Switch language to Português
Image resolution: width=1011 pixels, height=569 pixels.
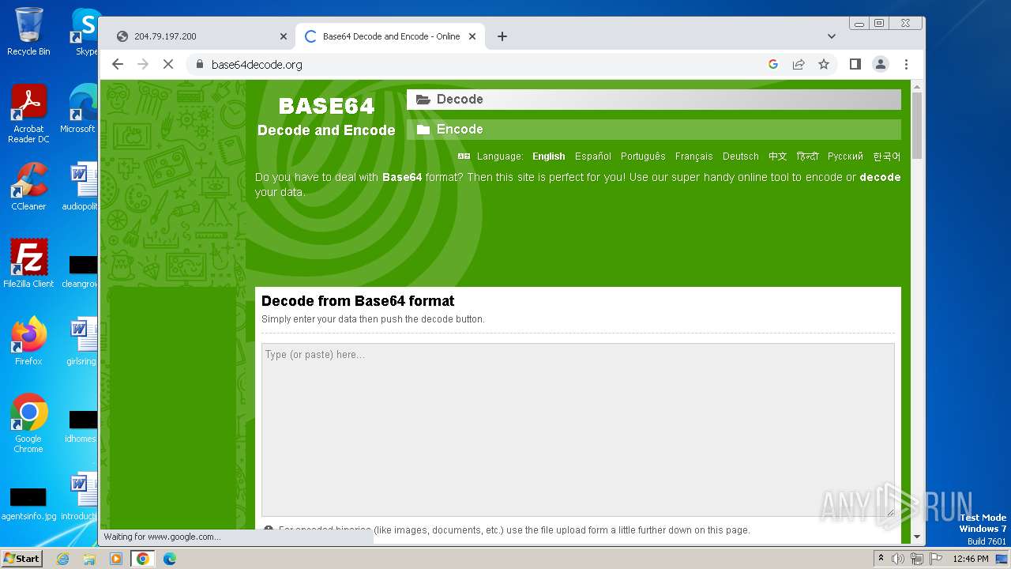tap(643, 156)
